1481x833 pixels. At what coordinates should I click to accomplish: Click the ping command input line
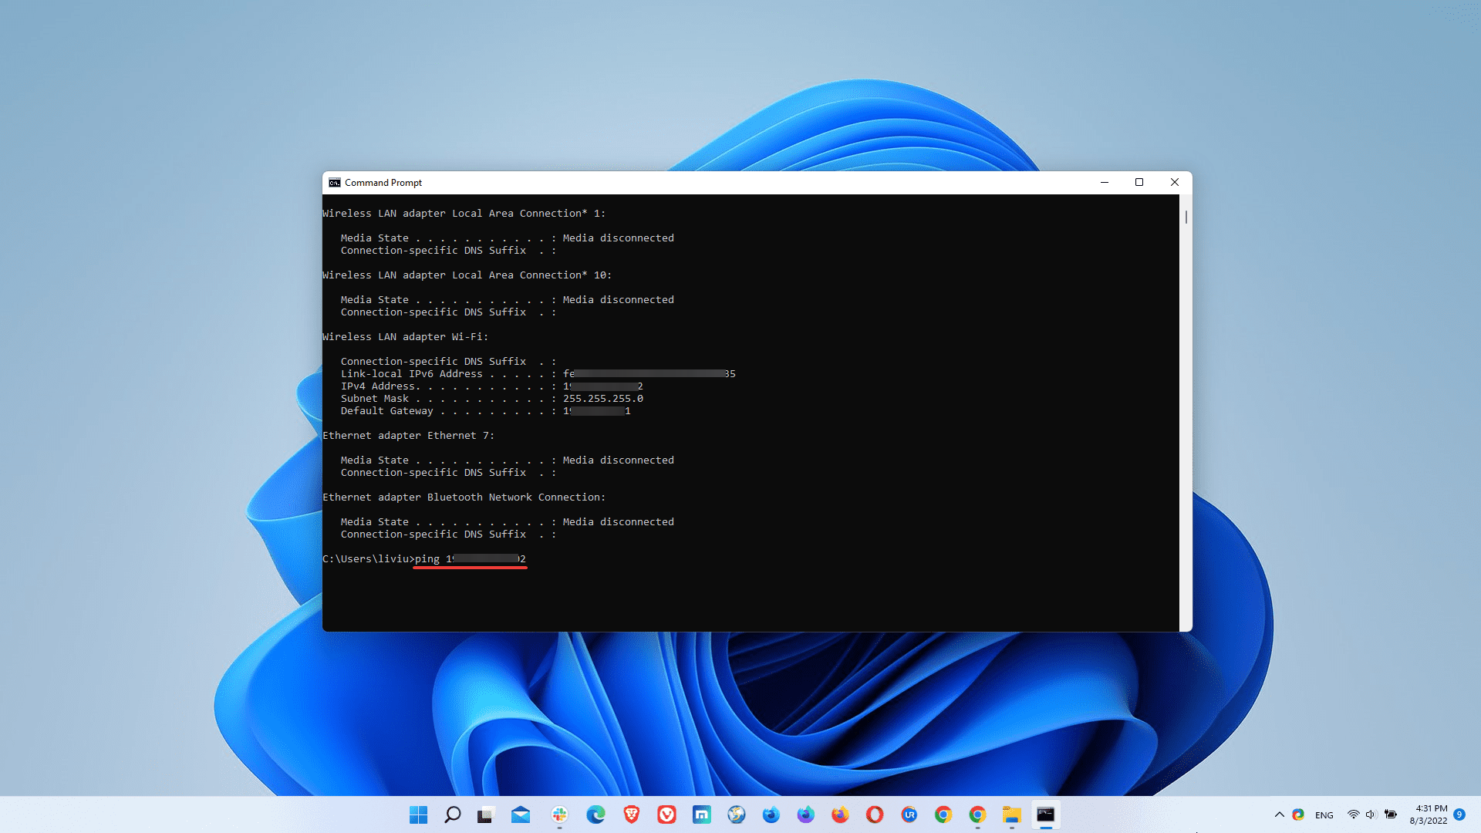pos(471,559)
